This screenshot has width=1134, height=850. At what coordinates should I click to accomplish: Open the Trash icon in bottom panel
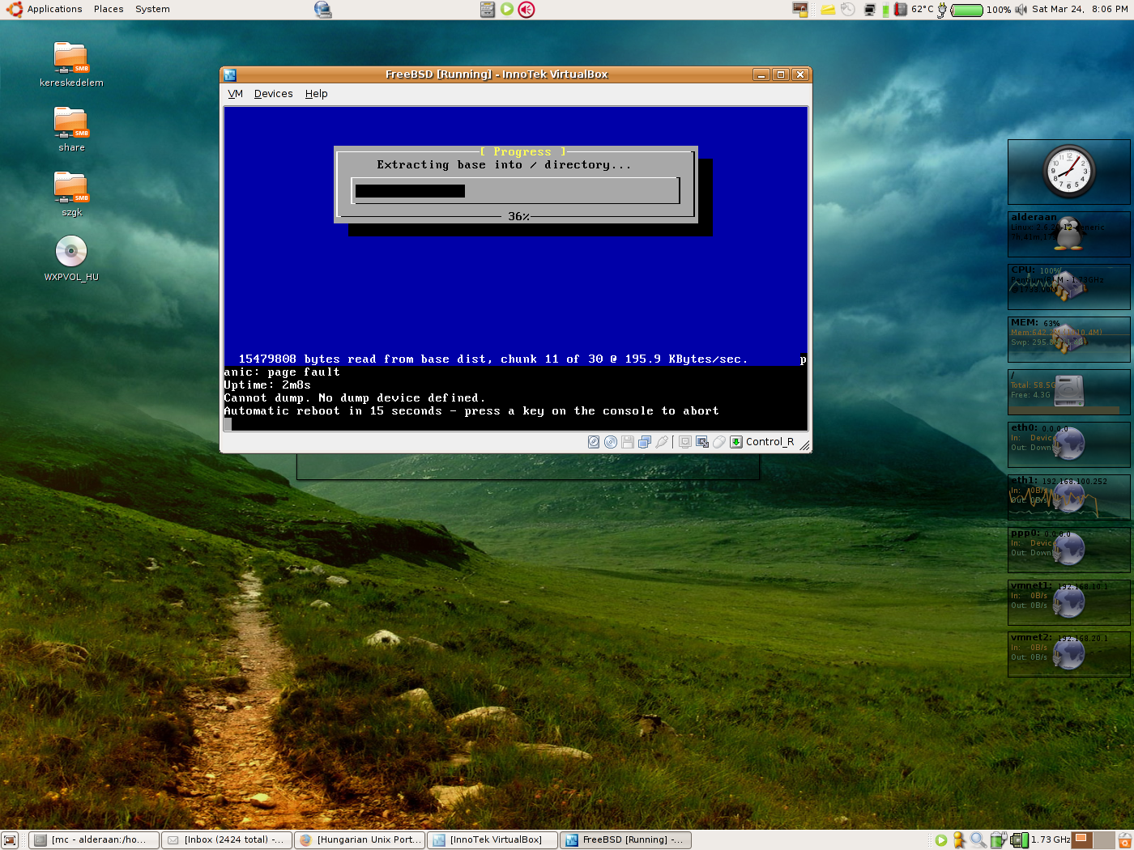click(1125, 840)
